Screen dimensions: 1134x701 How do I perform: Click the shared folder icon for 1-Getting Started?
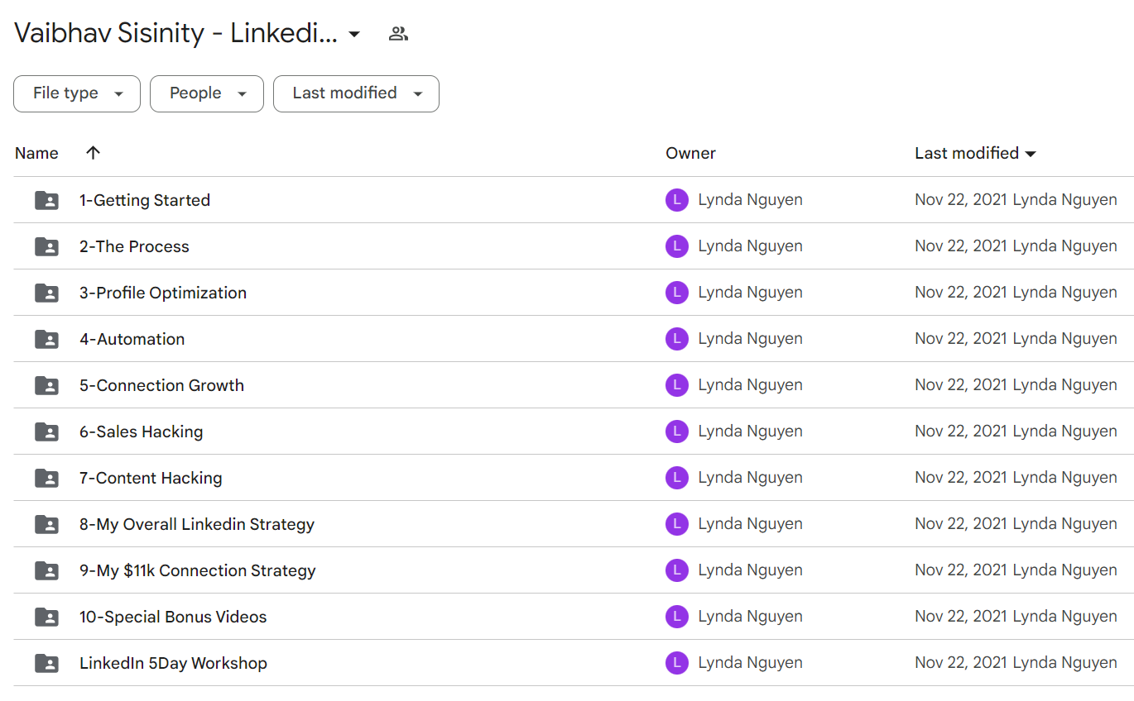tap(46, 200)
